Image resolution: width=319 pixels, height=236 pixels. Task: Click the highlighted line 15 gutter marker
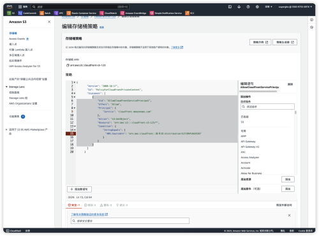click(71, 133)
